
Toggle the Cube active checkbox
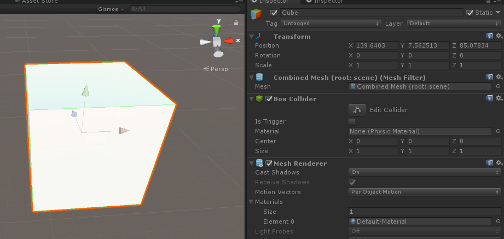274,13
